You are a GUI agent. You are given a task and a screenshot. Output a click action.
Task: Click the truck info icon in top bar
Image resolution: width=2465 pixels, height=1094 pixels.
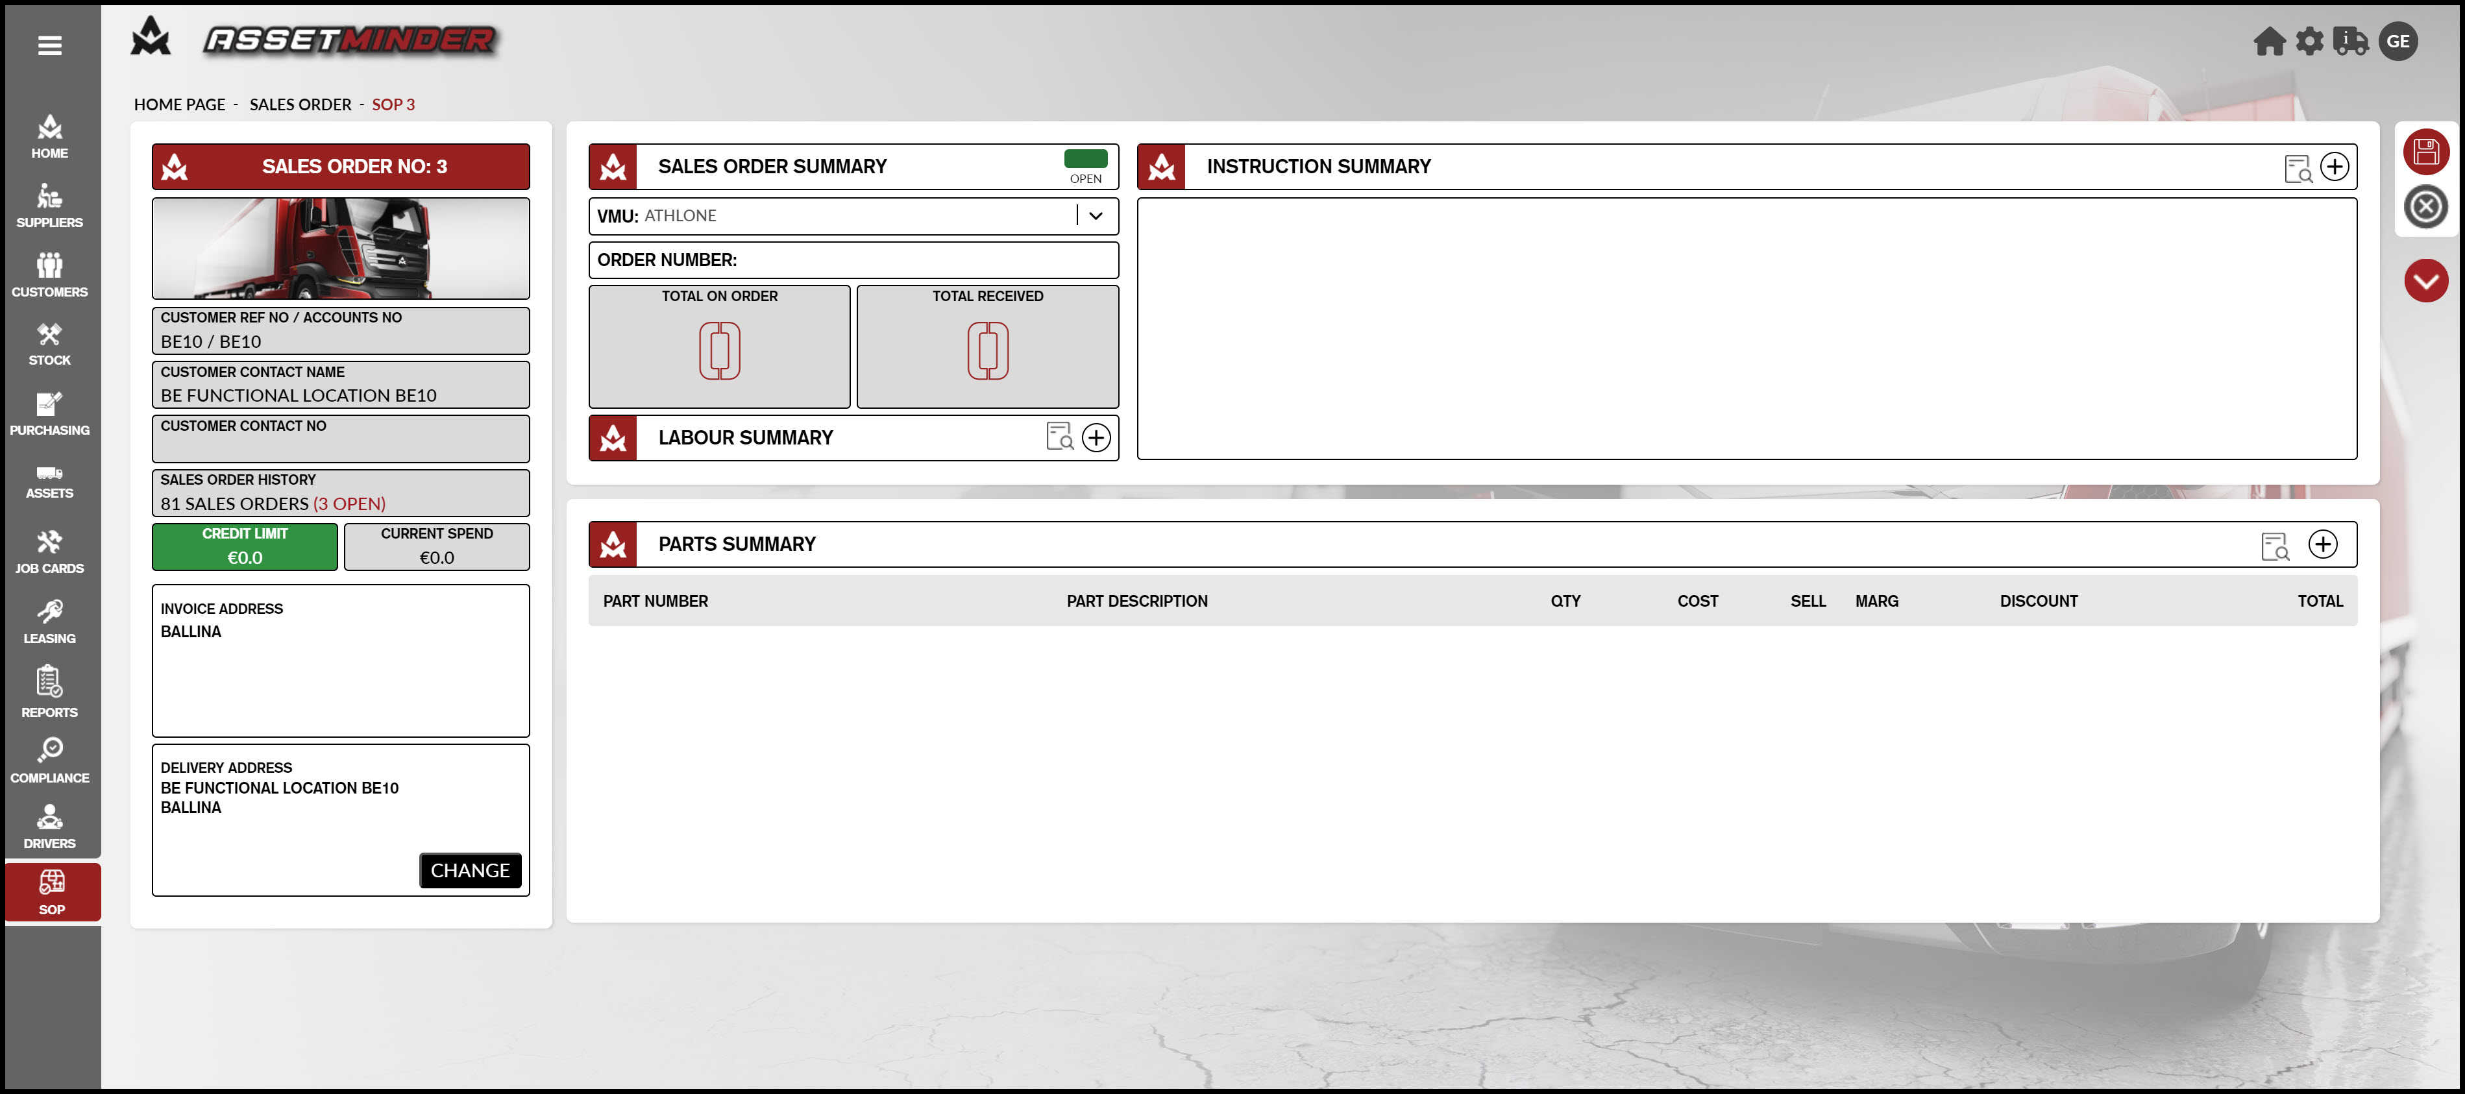[2350, 41]
